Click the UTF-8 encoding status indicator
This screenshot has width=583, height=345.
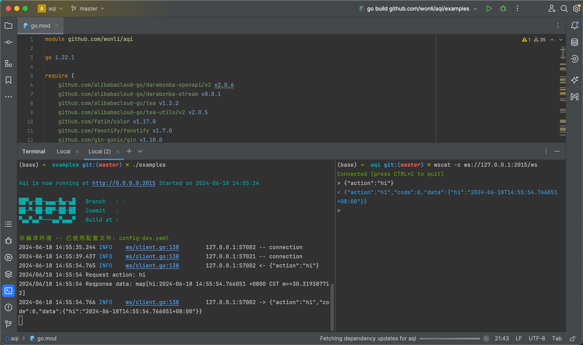537,339
